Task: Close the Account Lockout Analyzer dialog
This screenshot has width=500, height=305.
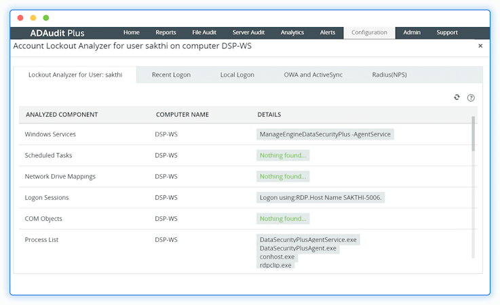Action: (480, 46)
